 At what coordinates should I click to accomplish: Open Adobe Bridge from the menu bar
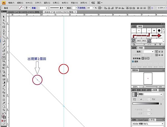(x=93, y=3)
